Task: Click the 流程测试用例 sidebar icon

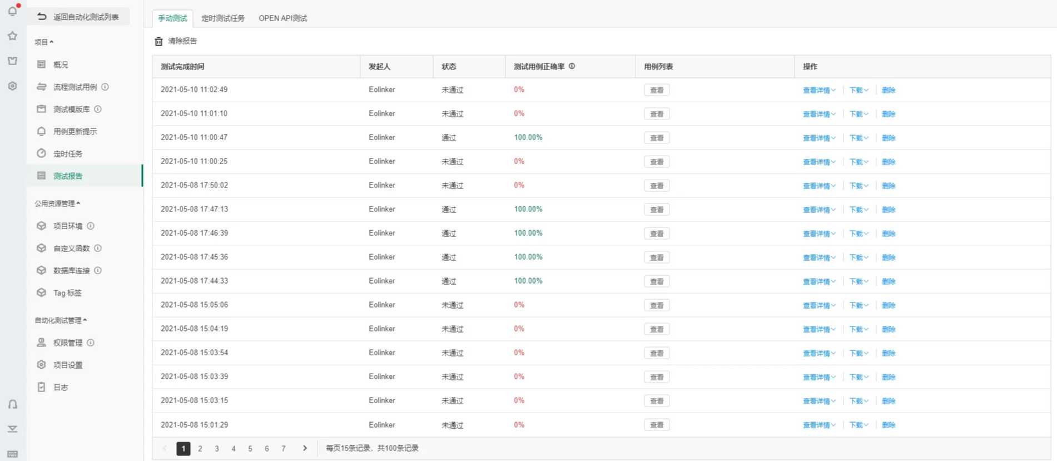Action: (41, 87)
